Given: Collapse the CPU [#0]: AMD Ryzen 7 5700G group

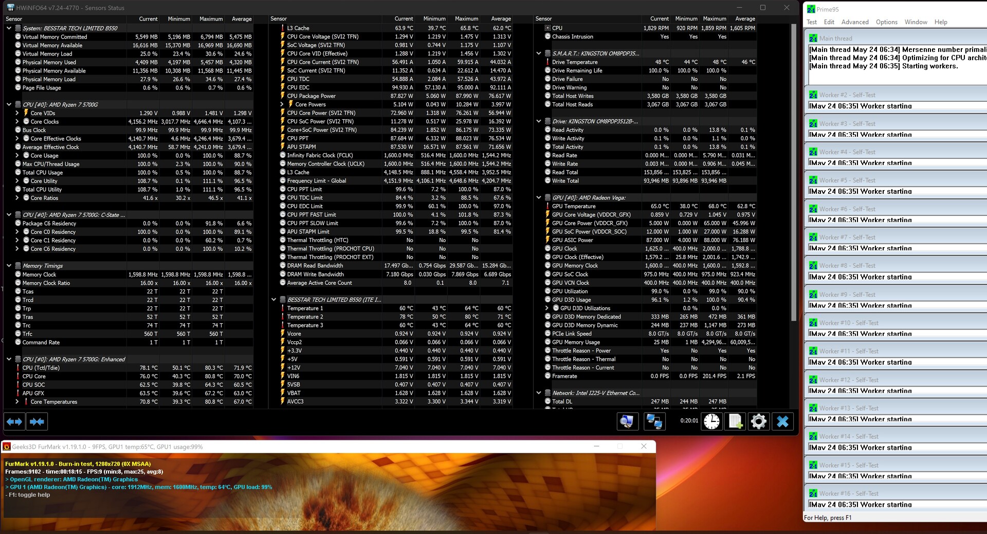Looking at the screenshot, I should pos(9,104).
